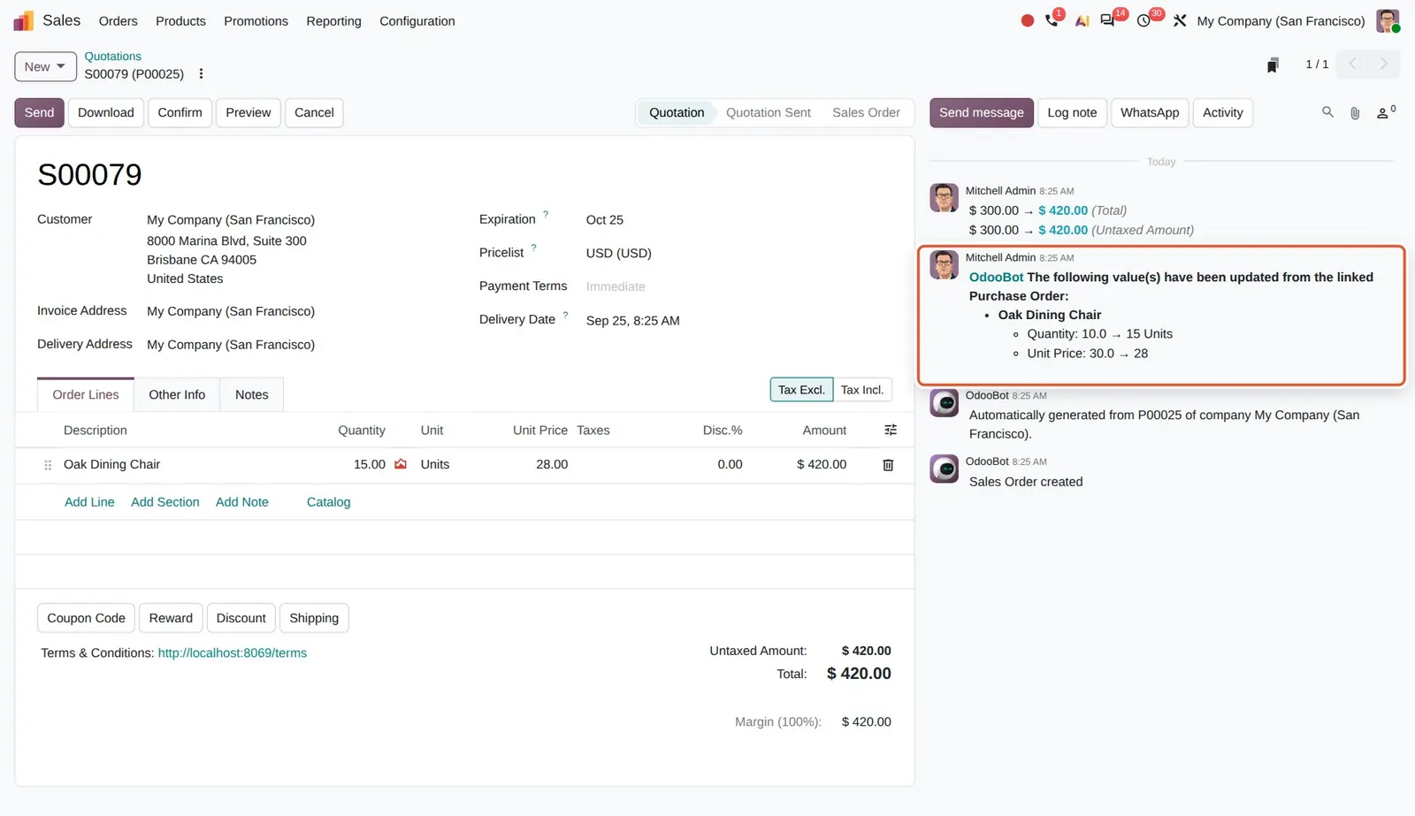1415x816 pixels.
Task: Click Log note in the chatter
Action: click(1072, 113)
